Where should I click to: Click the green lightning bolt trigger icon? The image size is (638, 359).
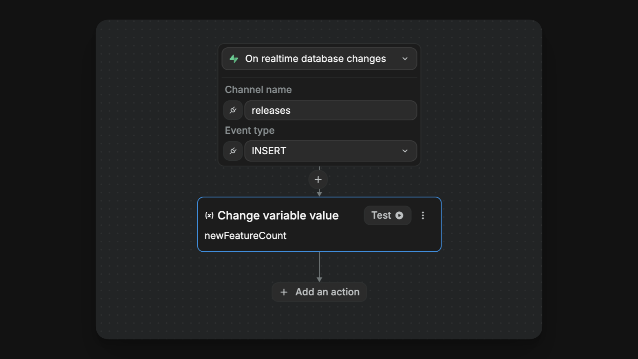pyautogui.click(x=233, y=58)
